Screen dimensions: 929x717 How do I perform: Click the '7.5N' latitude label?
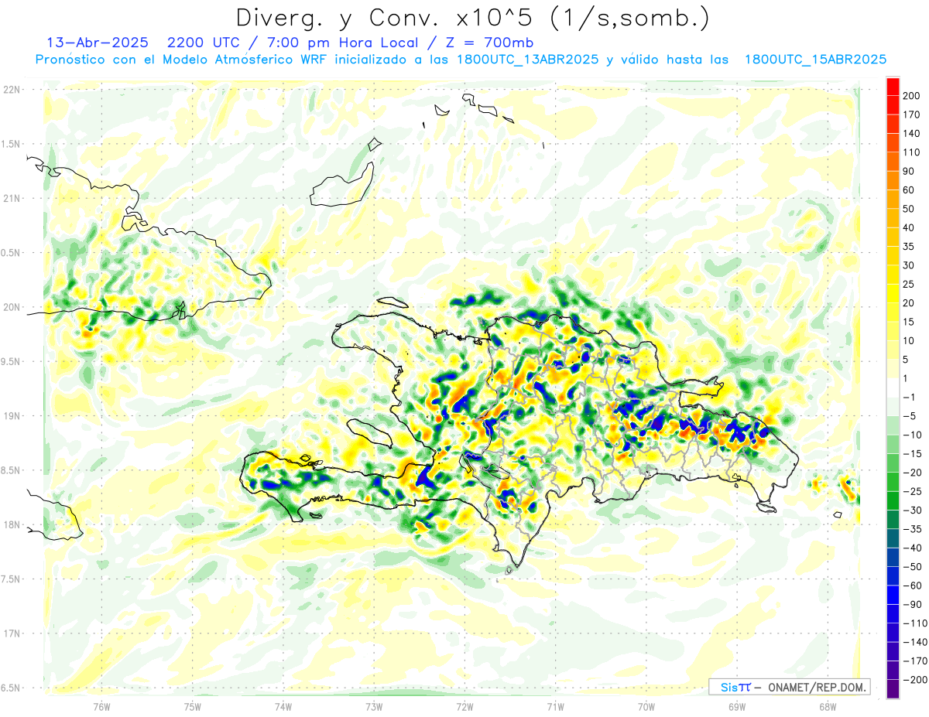pyautogui.click(x=11, y=579)
